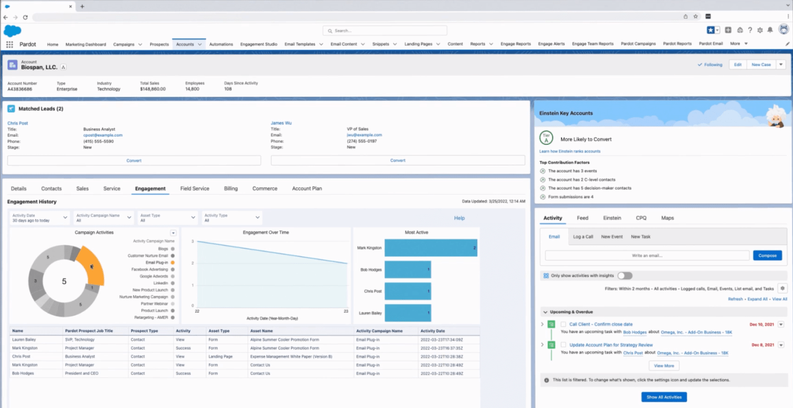793x408 pixels.
Task: Open Campaign Activities chart menu arrow
Action: 173,233
